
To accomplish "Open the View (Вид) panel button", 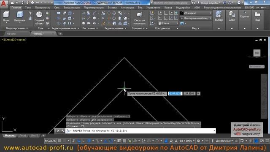I will 257,20.
